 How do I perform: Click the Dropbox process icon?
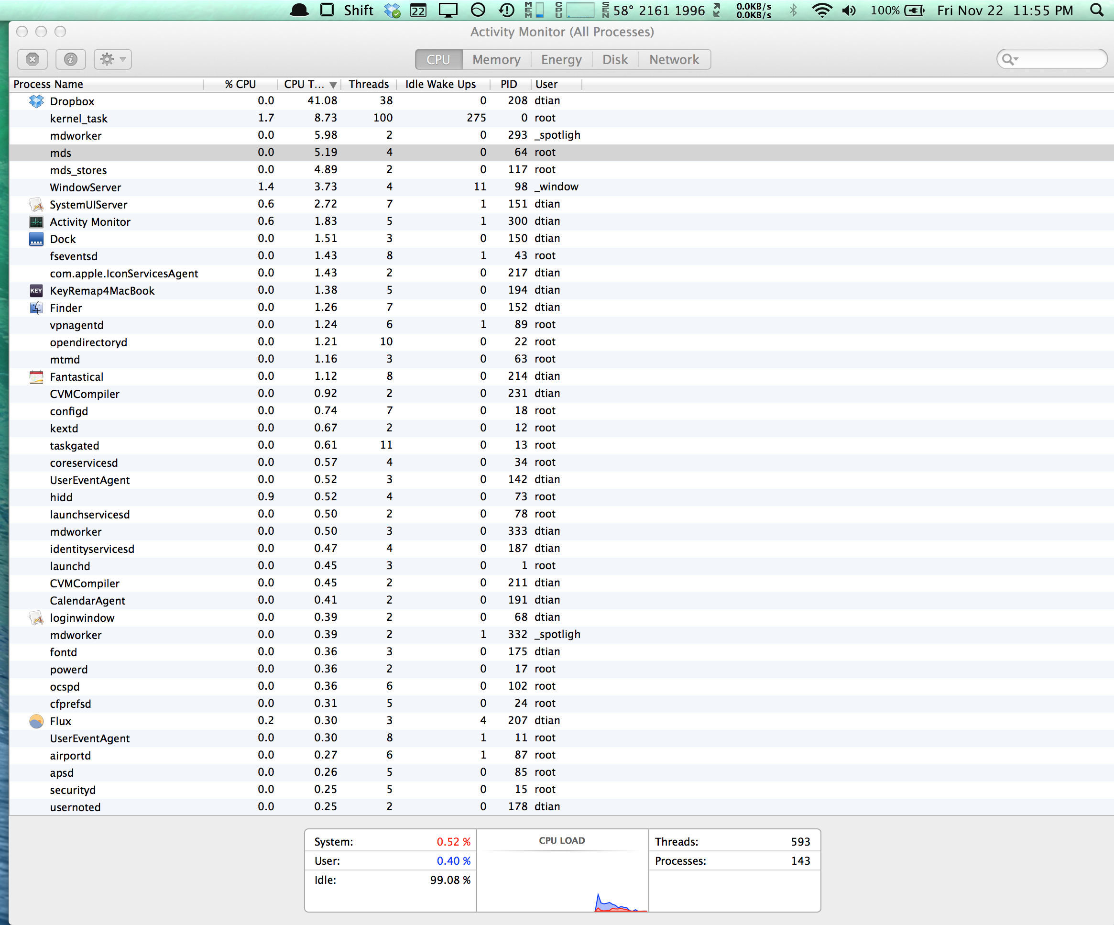coord(36,101)
